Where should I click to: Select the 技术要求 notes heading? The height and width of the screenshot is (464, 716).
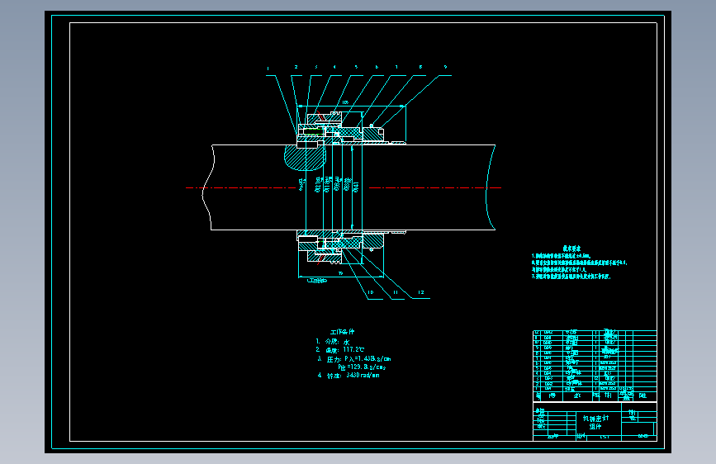[x=571, y=249]
